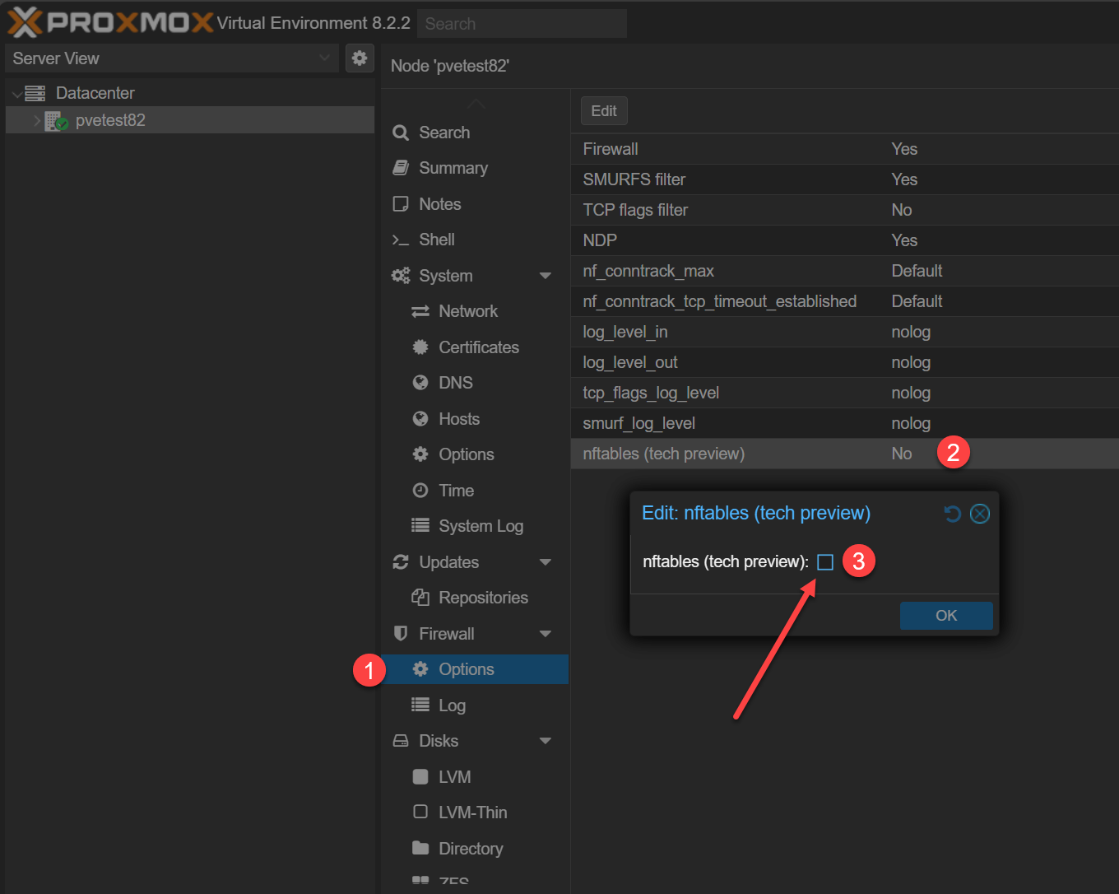Screen dimensions: 1119x894
Task: Click the DNS globe icon
Action: [x=420, y=383]
